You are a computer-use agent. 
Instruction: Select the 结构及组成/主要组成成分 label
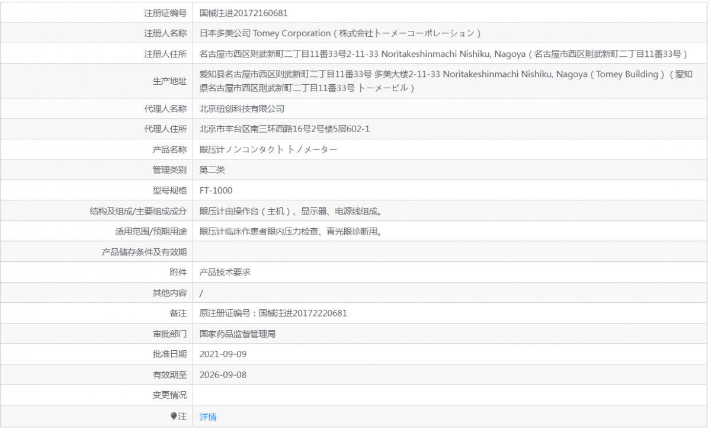coord(138,211)
